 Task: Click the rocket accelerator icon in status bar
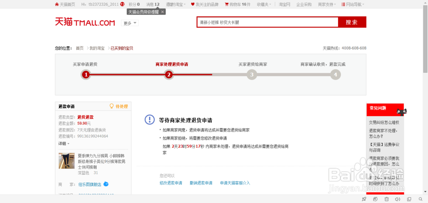[364, 199]
